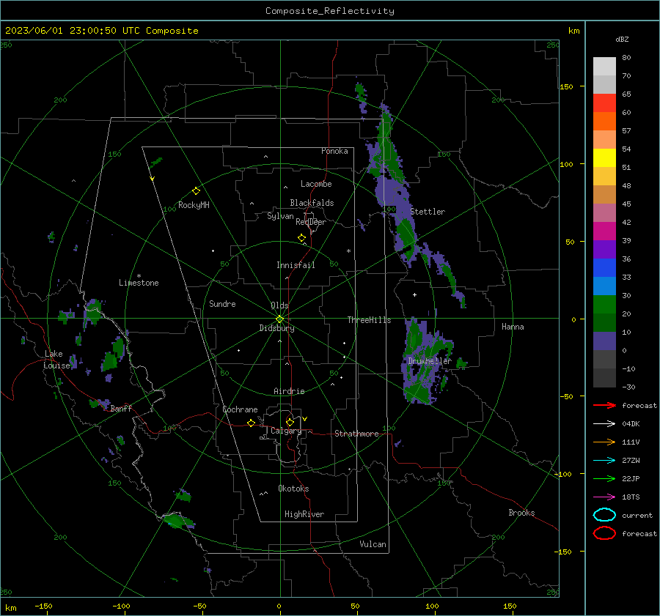Click the green 22JP arrow icon
This screenshot has height=616, width=660.
click(604, 478)
